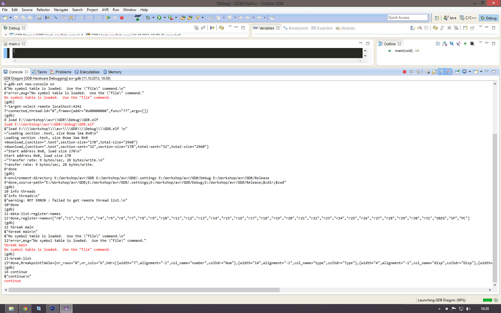Click the Suspend pause button in toolbar
This screenshot has width=501, height=313.
pos(115,18)
